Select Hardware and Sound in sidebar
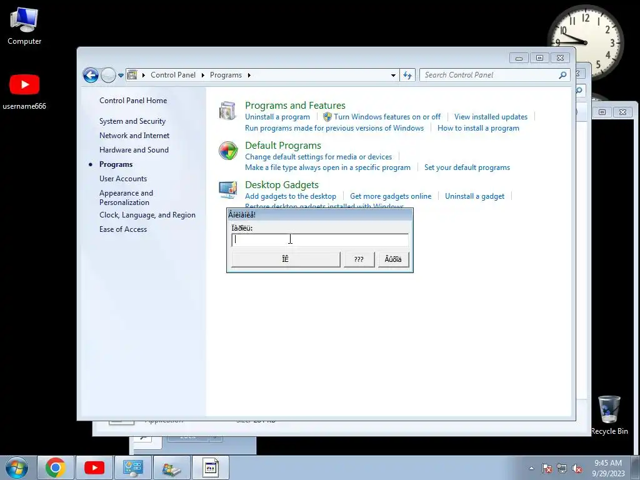Image resolution: width=640 pixels, height=480 pixels. pyautogui.click(x=134, y=150)
